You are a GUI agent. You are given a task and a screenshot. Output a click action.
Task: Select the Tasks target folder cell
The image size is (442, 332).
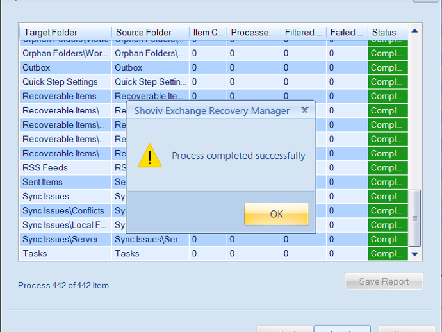65,254
